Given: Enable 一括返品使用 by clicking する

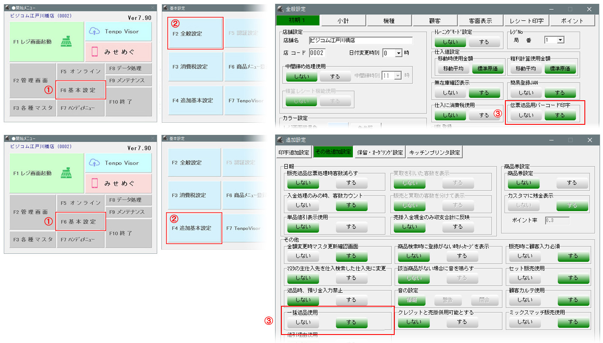Looking at the screenshot, I should tap(351, 322).
